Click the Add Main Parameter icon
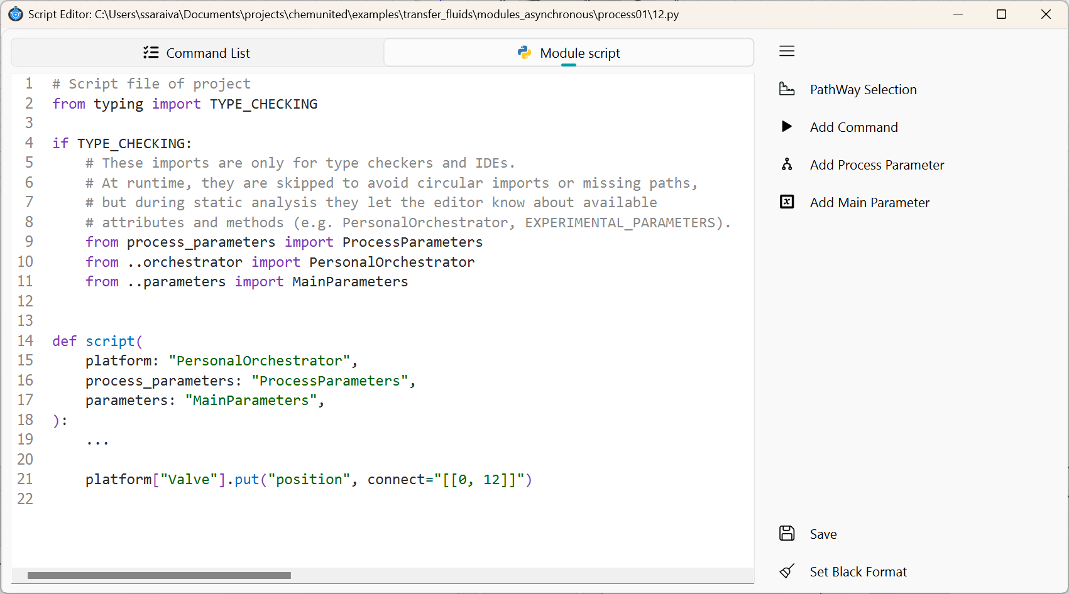 pos(787,202)
